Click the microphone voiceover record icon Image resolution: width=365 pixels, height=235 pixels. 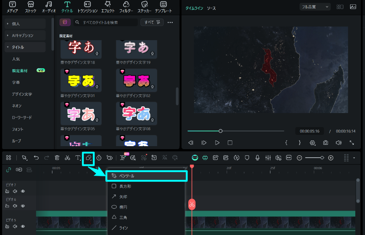pyautogui.click(x=257, y=158)
